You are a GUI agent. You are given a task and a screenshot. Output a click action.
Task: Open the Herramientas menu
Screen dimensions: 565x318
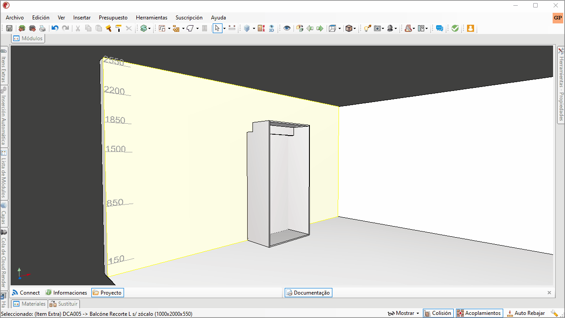point(151,18)
